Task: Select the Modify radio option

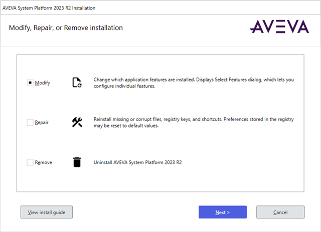Action: 30,82
